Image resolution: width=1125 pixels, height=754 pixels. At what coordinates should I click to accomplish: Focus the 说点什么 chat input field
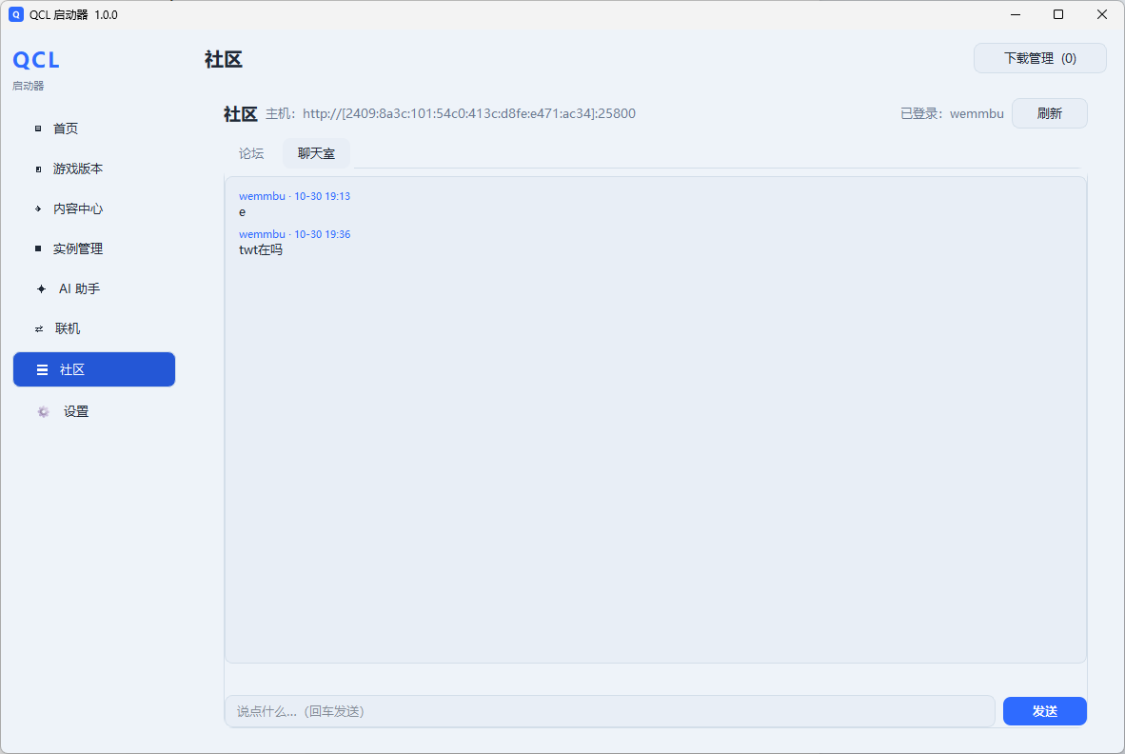pos(610,711)
